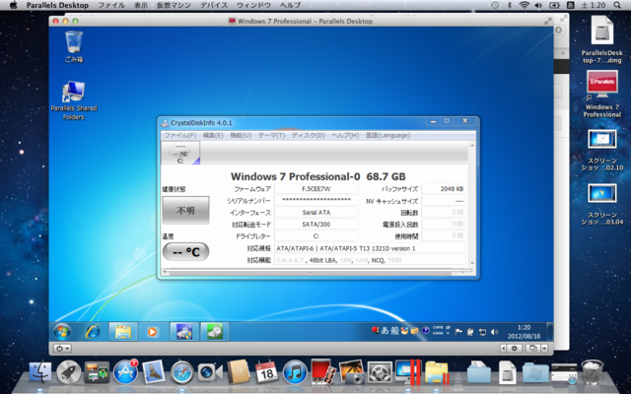Select the C: disk tab button
This screenshot has width=631, height=394.
(x=180, y=153)
